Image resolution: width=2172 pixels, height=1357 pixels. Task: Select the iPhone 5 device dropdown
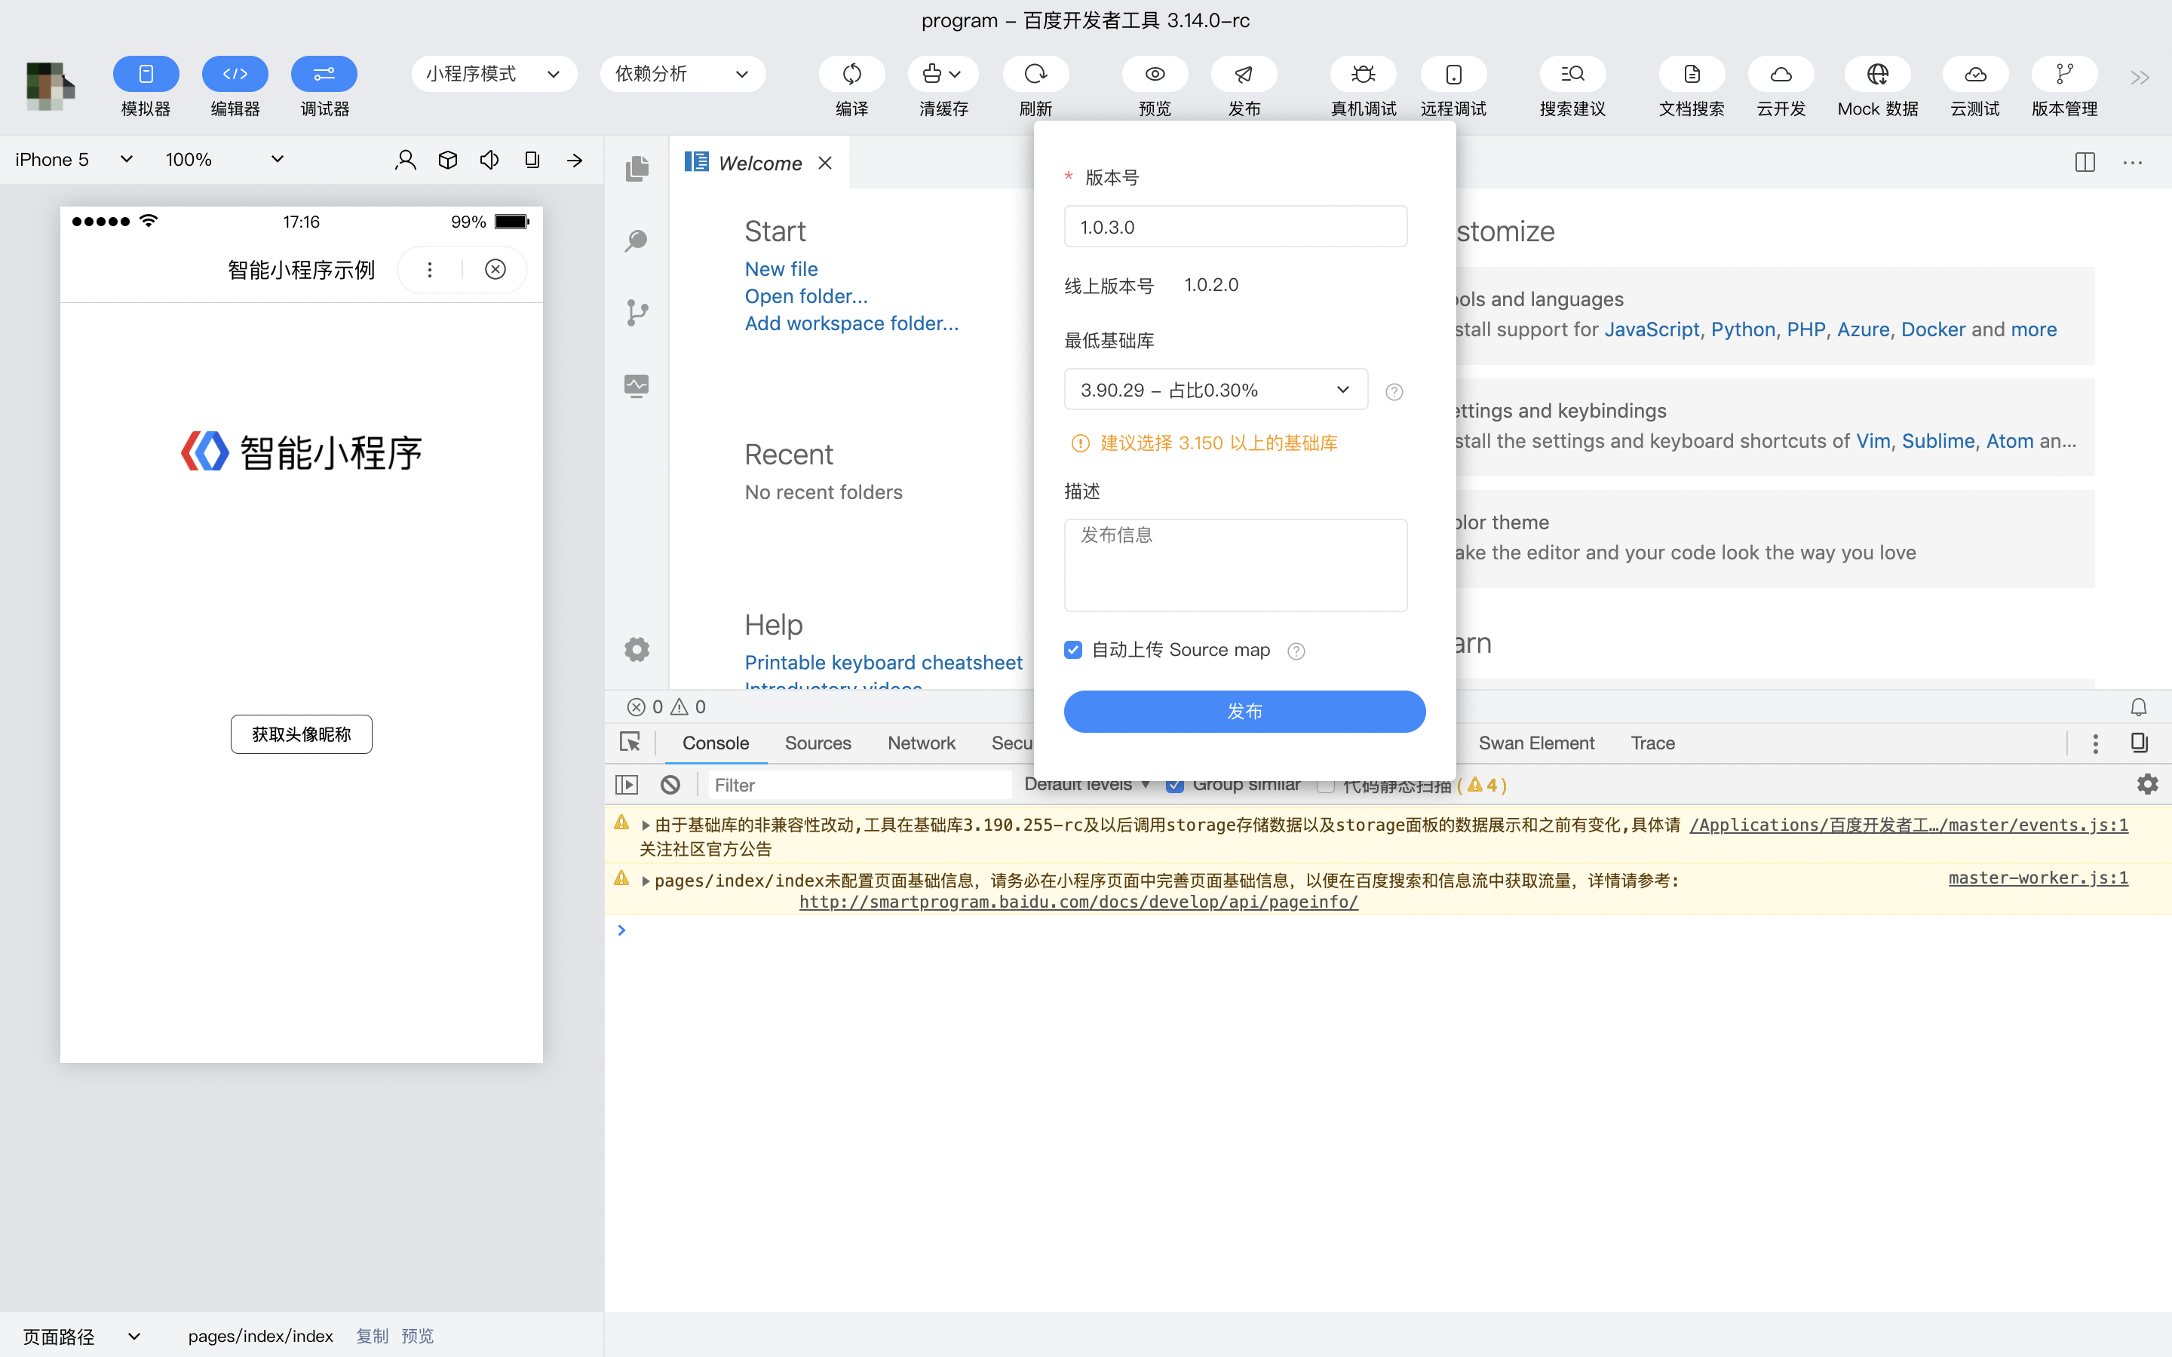coord(74,160)
